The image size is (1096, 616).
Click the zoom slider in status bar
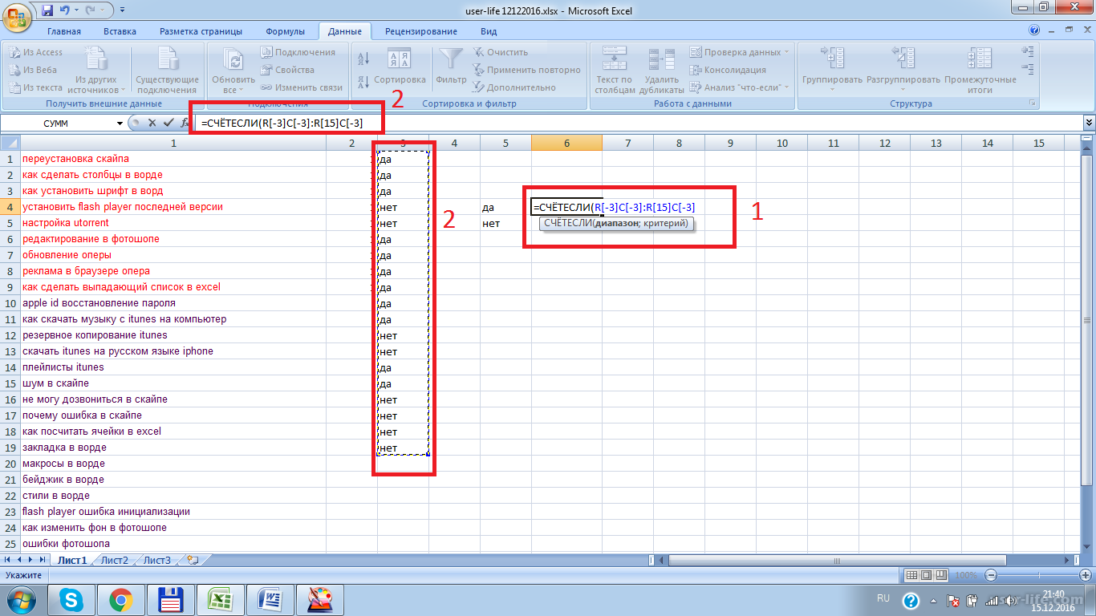pos(1038,576)
